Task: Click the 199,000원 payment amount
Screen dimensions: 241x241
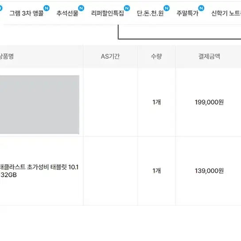Action: [x=209, y=102]
